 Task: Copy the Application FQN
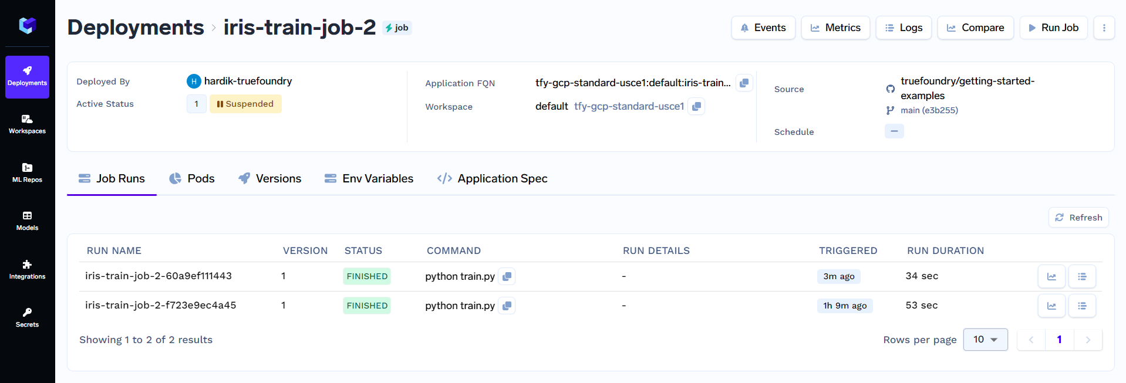point(744,83)
